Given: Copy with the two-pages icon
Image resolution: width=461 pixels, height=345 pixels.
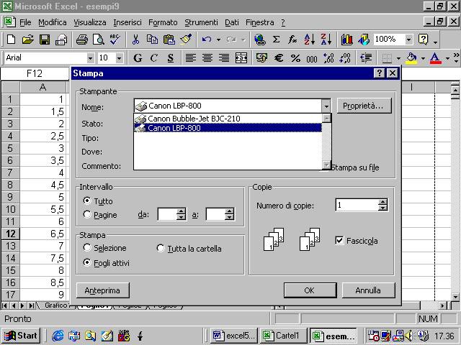Looking at the screenshot, I should tap(152, 40).
